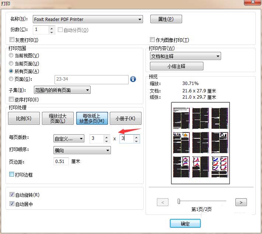Decrease the second pages-per-sheet row value

[136, 141]
